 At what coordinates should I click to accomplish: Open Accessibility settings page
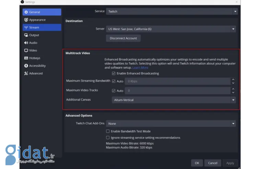click(42, 66)
